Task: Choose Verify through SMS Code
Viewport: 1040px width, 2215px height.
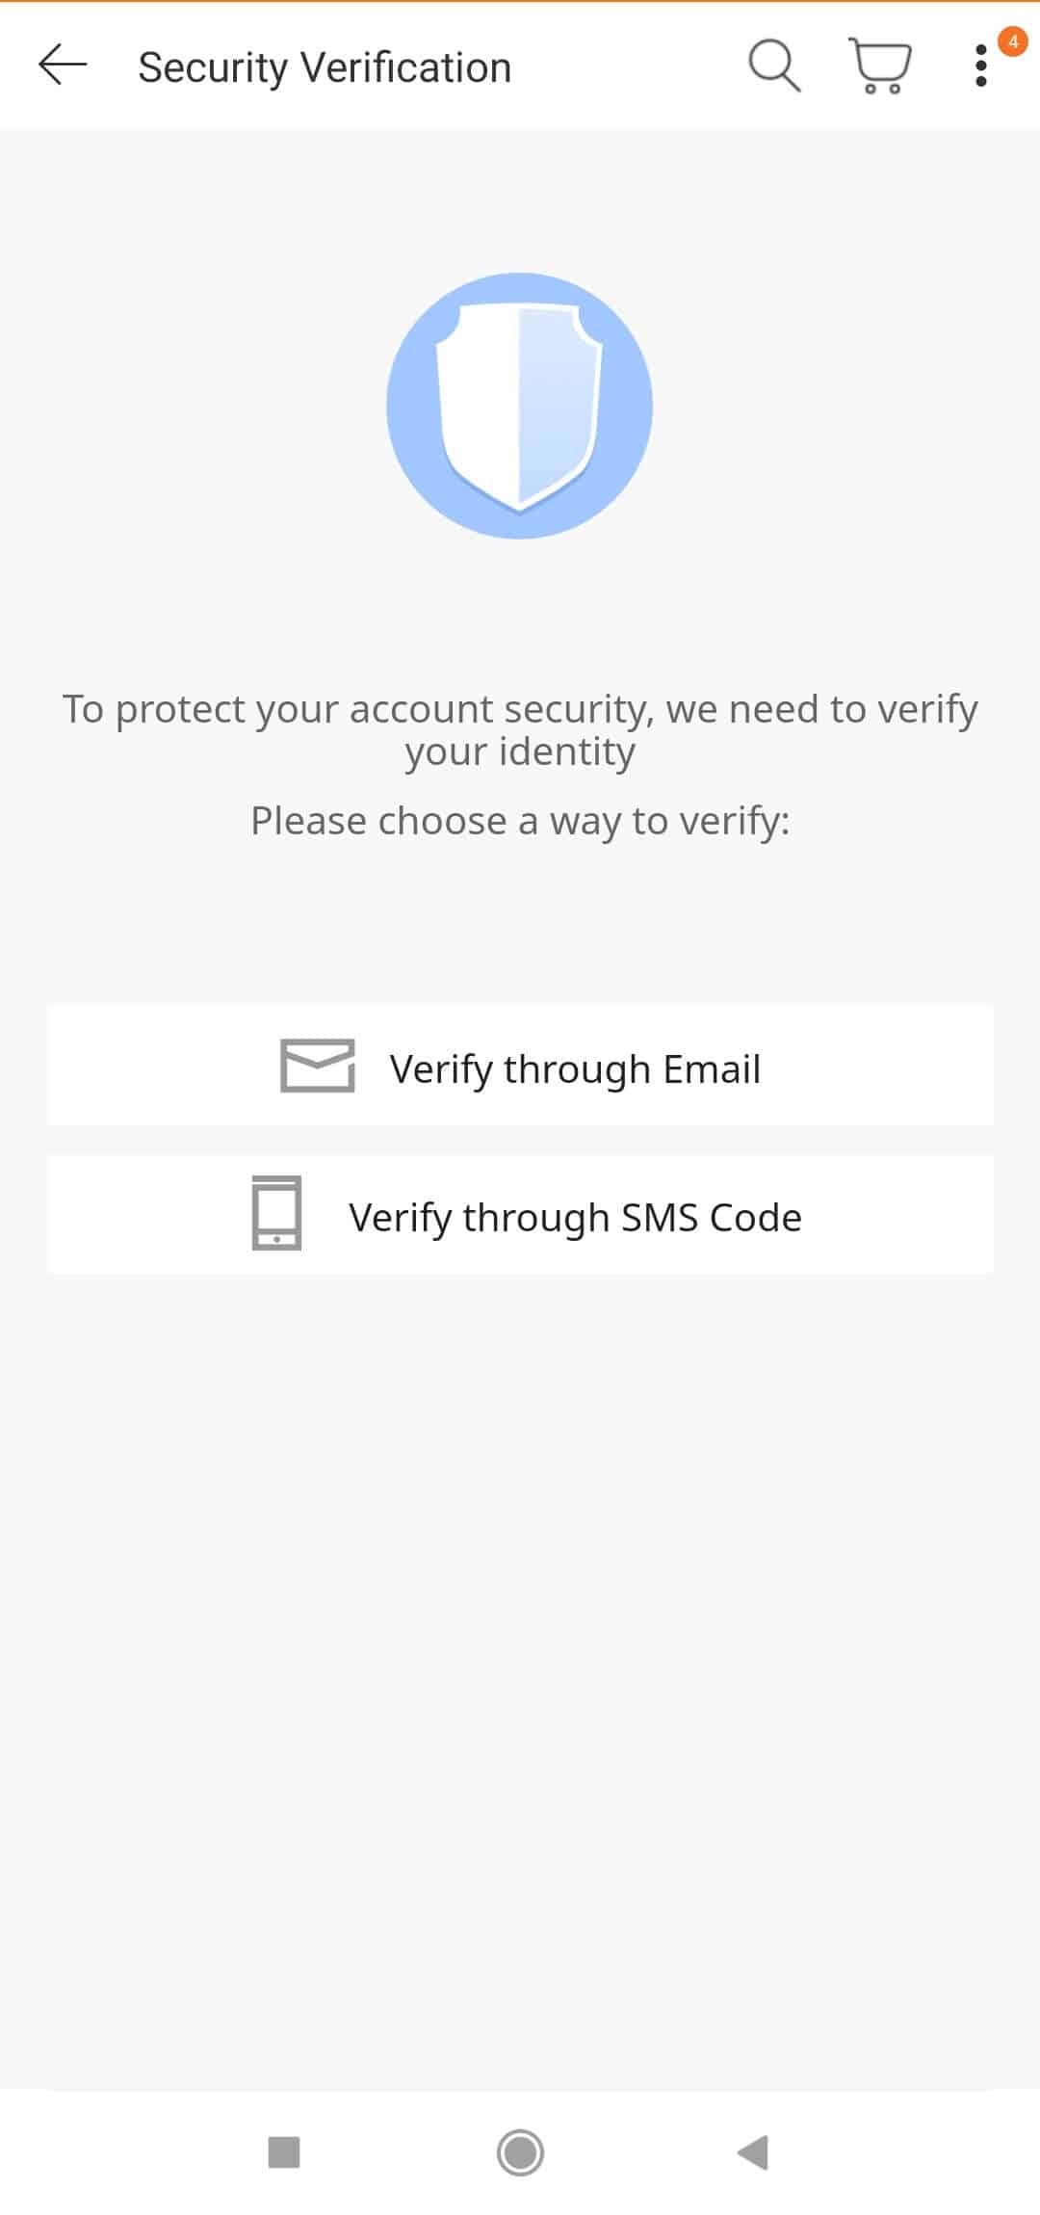Action: (575, 1217)
